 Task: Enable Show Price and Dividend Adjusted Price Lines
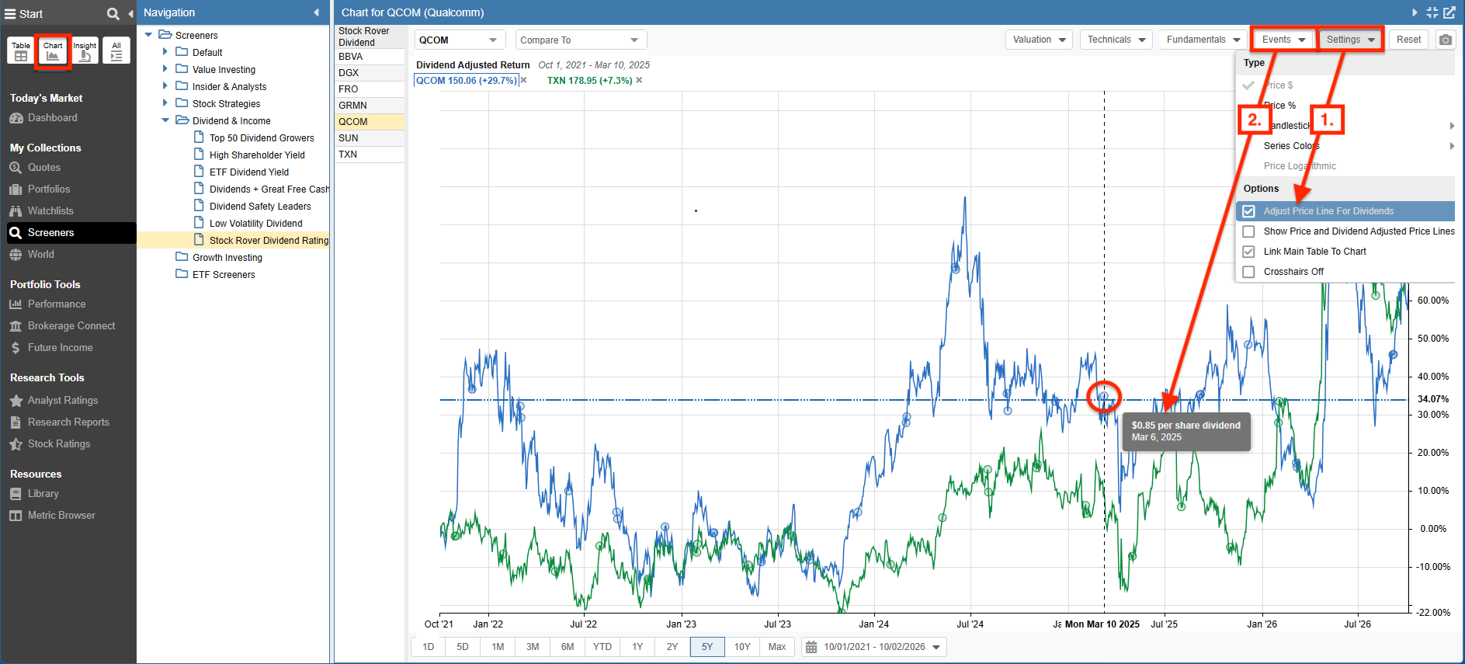[x=1248, y=231]
